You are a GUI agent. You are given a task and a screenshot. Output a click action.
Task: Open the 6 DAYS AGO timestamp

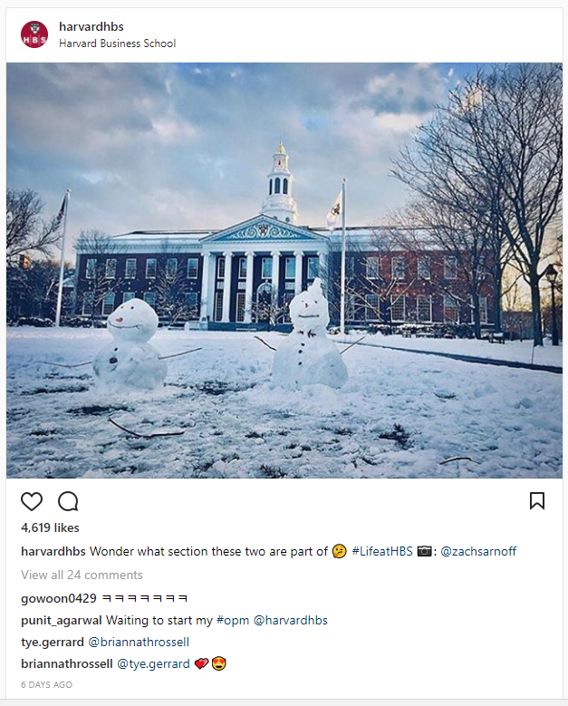coord(46,684)
